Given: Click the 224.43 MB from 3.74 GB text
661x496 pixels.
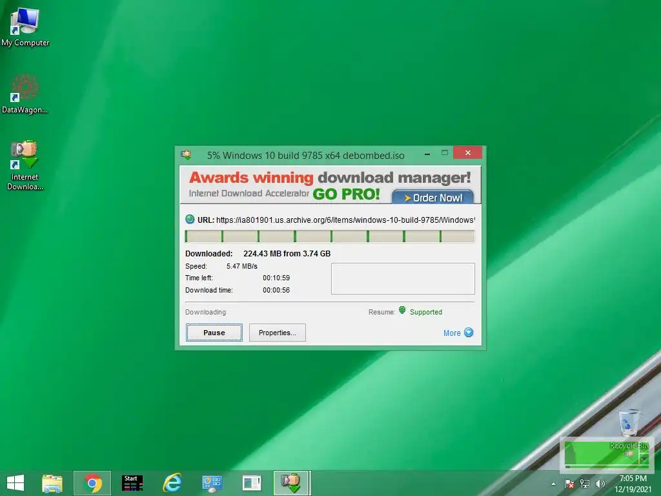Looking at the screenshot, I should click(x=287, y=253).
